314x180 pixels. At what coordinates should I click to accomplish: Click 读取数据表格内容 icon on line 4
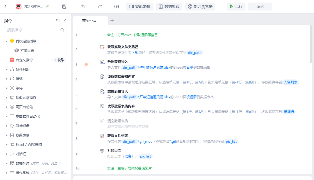pos(102,77)
